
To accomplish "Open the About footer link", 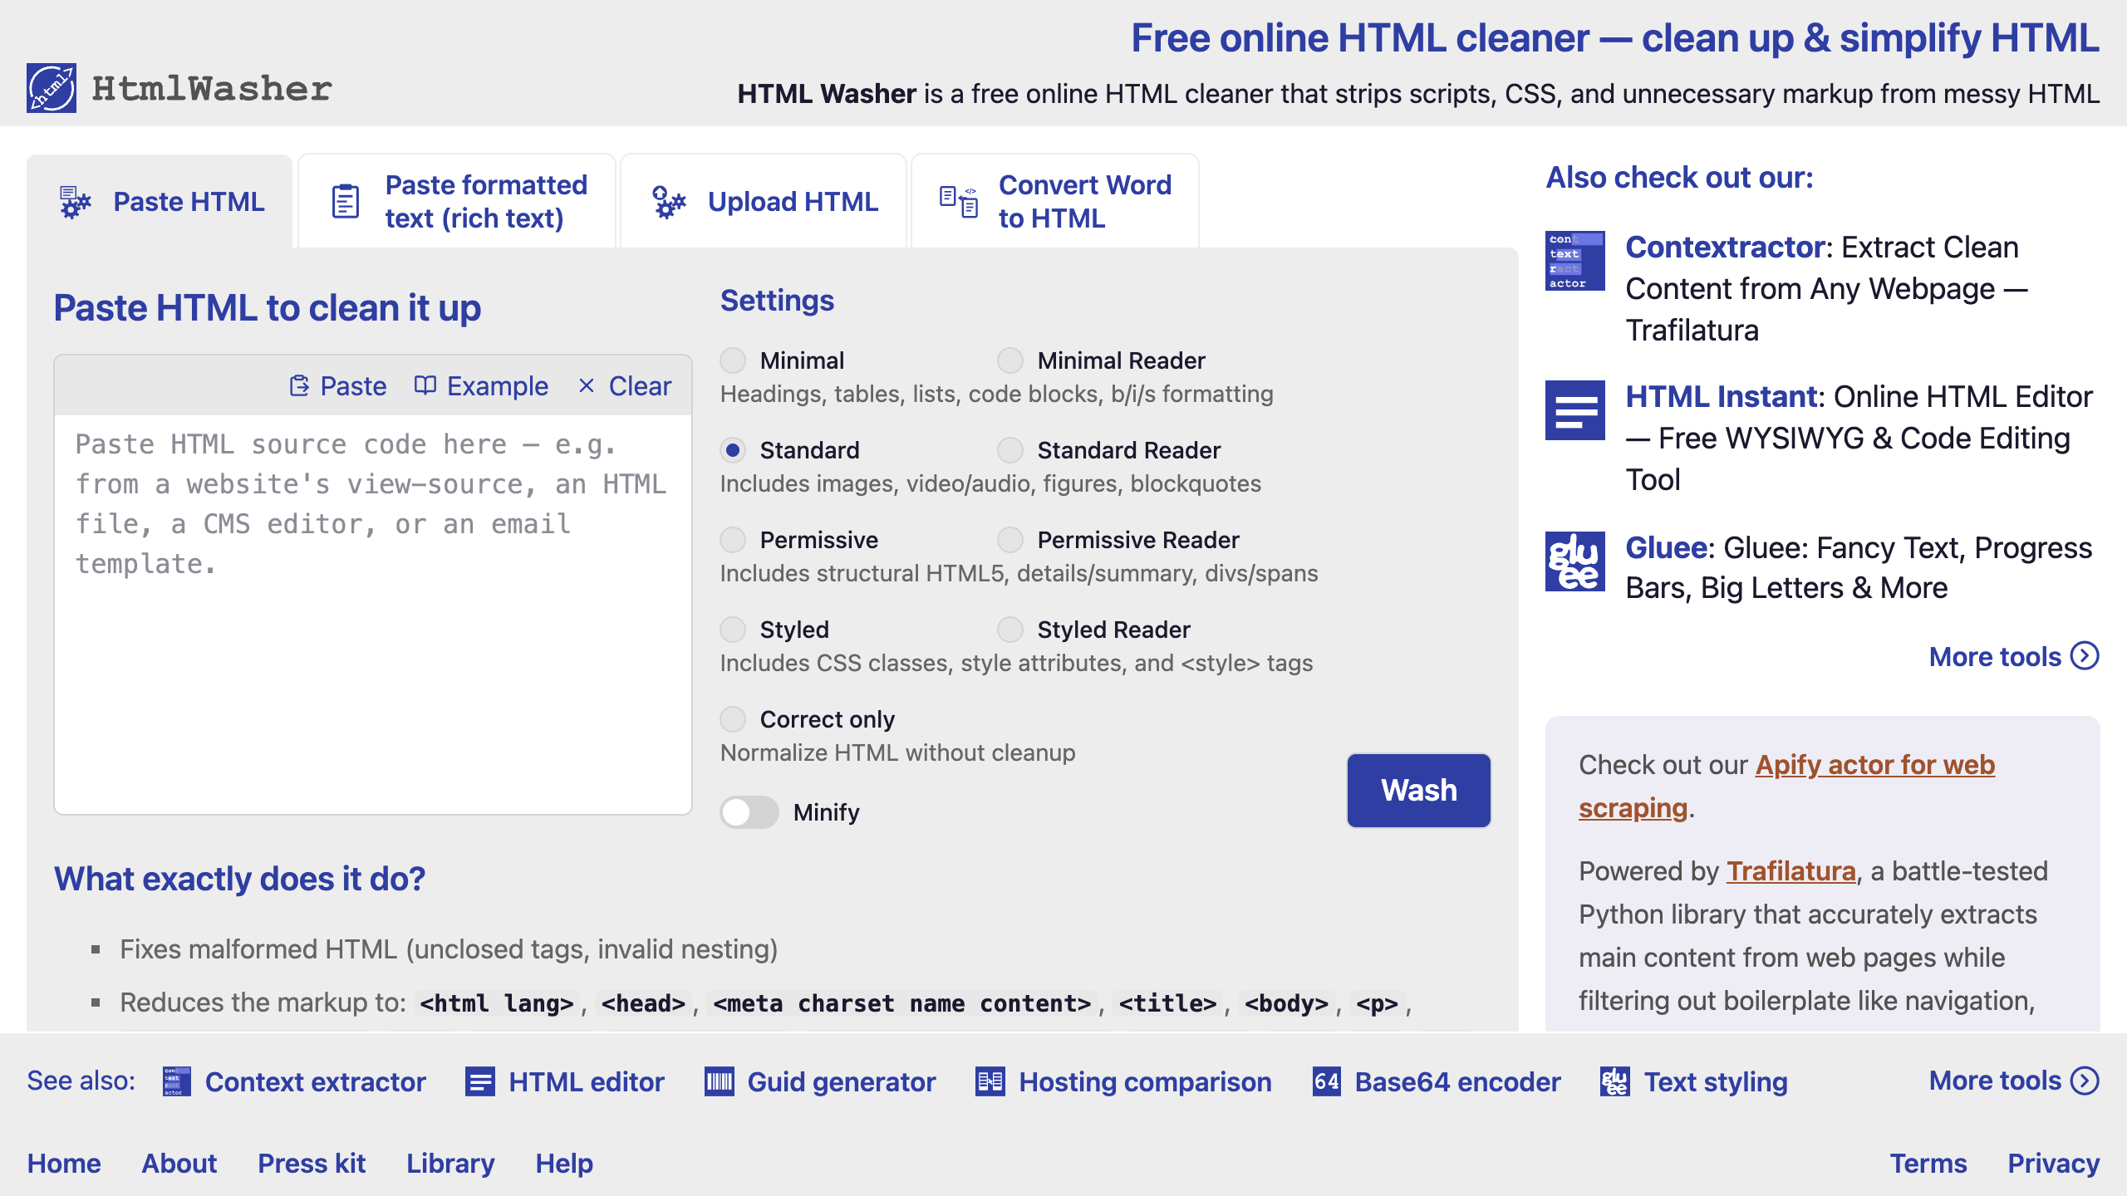I will (x=179, y=1163).
